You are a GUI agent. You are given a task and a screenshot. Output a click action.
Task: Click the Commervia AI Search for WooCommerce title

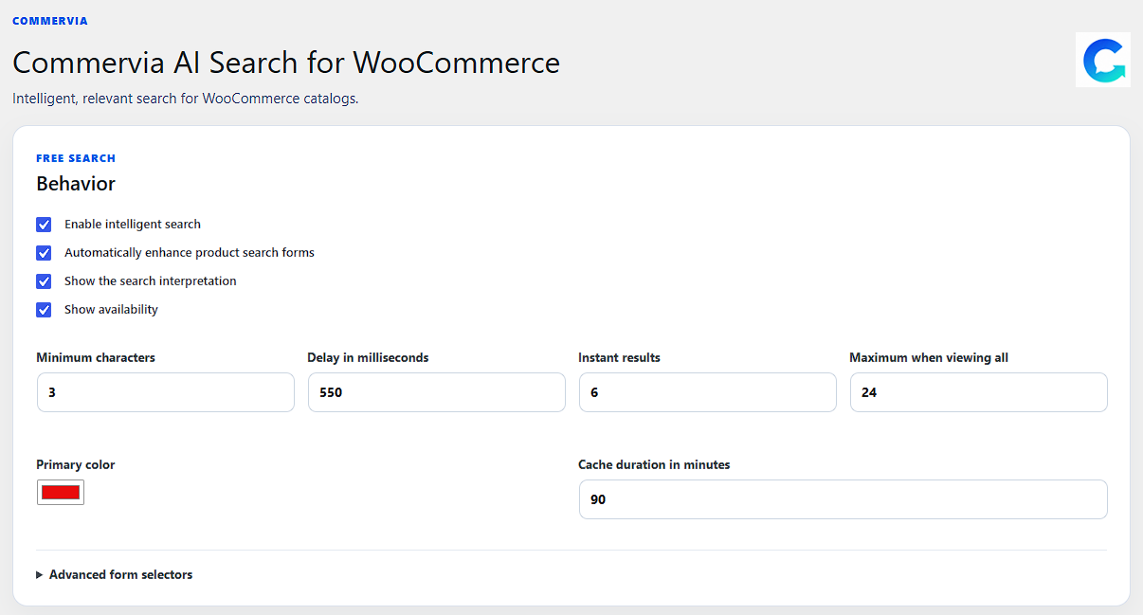(286, 63)
